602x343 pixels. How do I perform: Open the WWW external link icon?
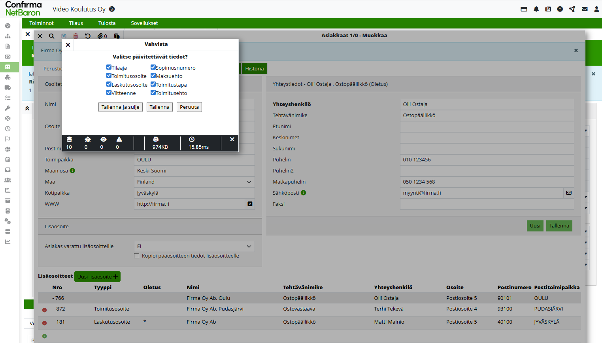click(250, 204)
